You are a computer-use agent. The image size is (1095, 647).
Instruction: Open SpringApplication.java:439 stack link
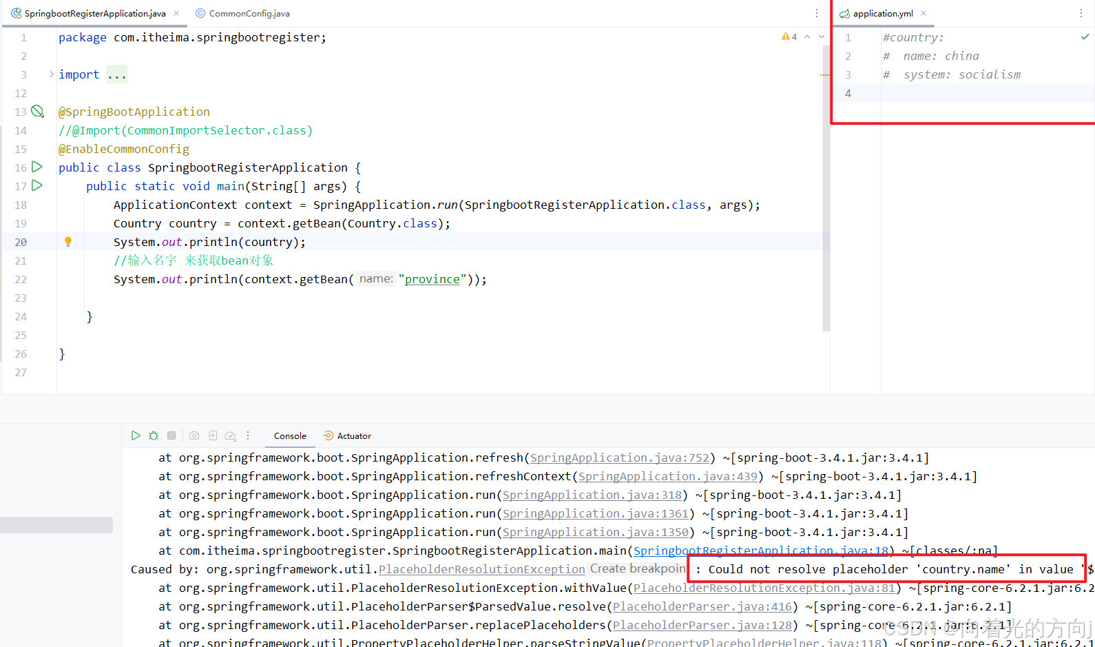pos(668,476)
